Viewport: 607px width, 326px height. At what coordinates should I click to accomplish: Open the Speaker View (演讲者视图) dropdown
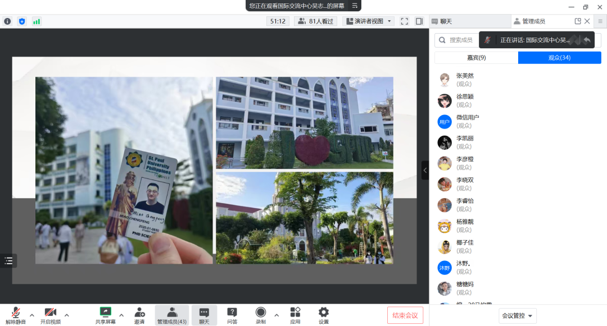point(369,21)
